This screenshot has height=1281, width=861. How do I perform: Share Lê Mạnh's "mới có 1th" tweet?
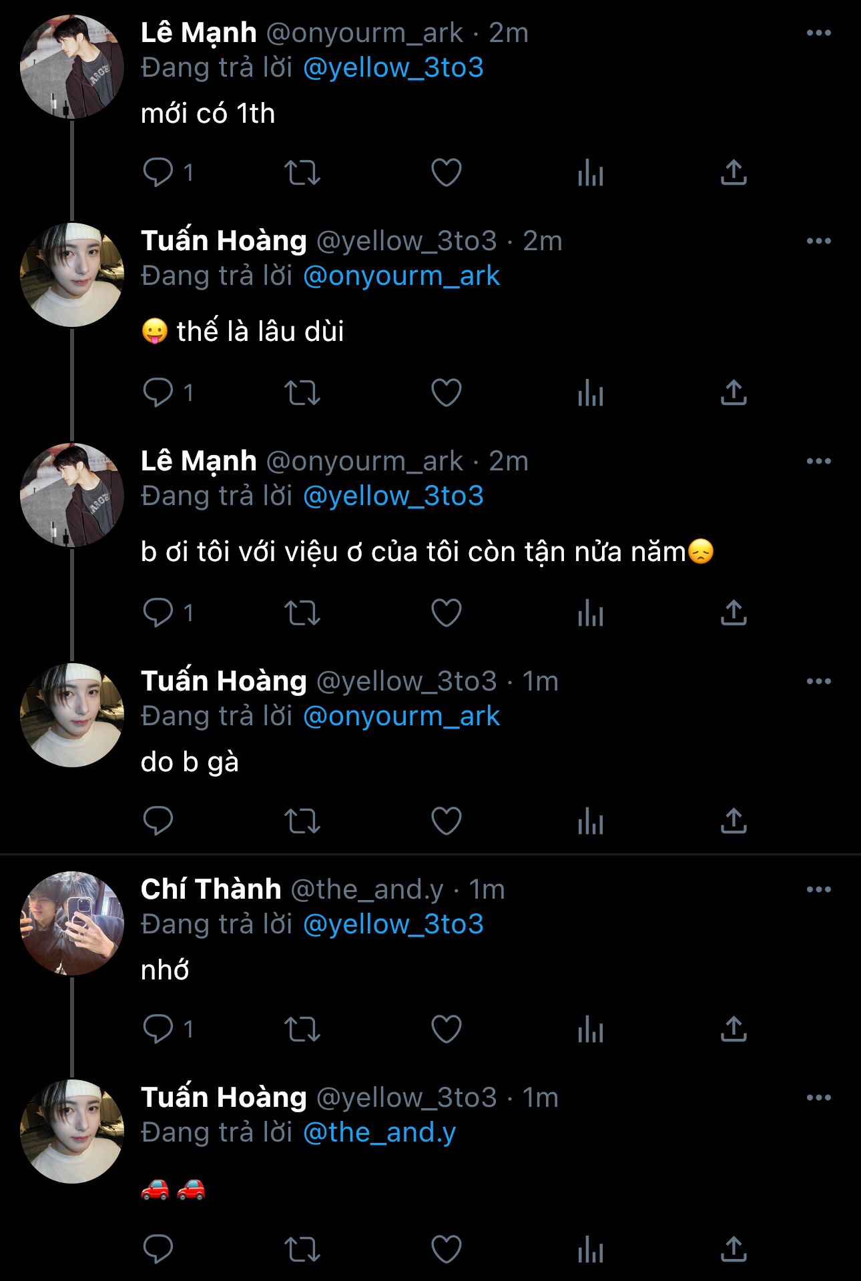click(x=734, y=172)
